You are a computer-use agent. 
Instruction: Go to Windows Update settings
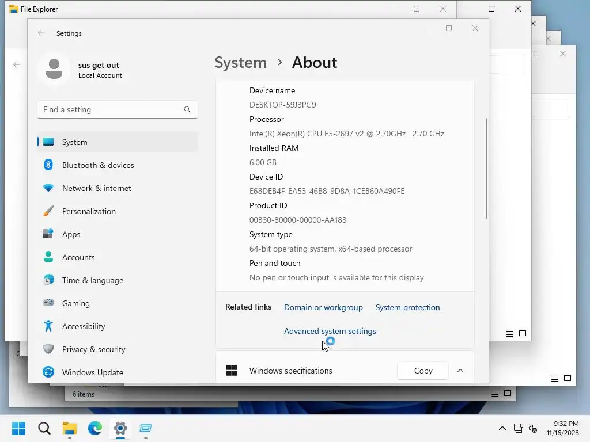pos(117,372)
